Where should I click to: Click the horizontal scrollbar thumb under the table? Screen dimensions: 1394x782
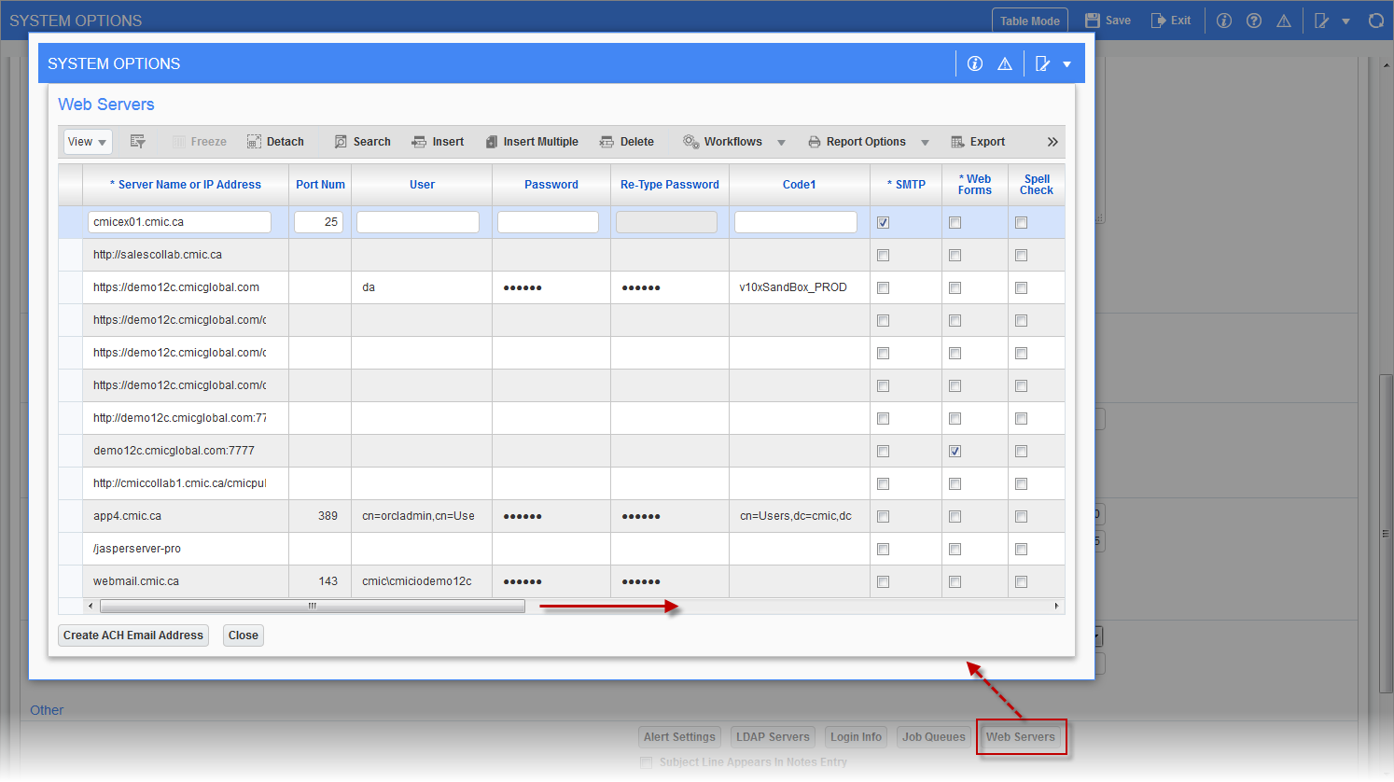click(313, 607)
